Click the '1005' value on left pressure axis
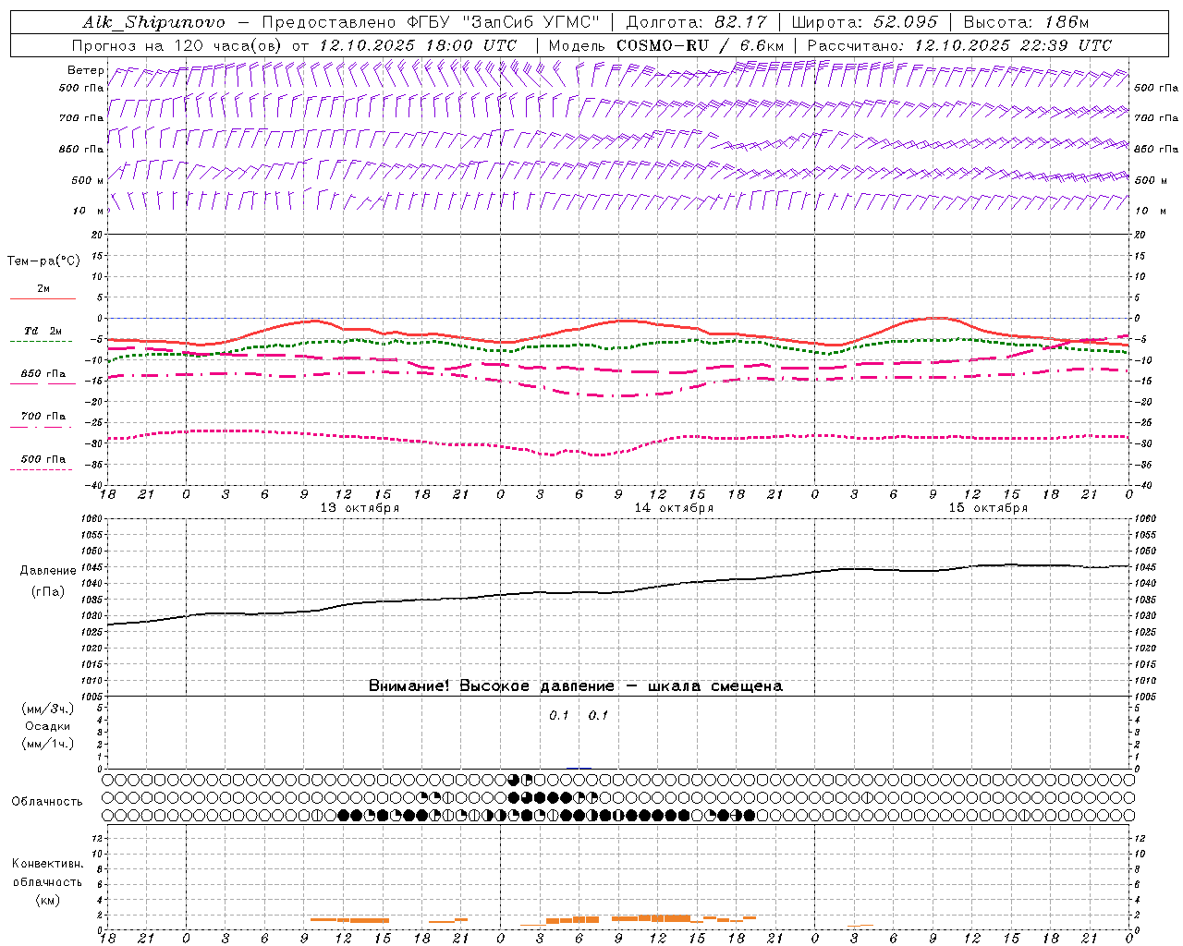This screenshot has width=1183, height=946. [x=91, y=696]
